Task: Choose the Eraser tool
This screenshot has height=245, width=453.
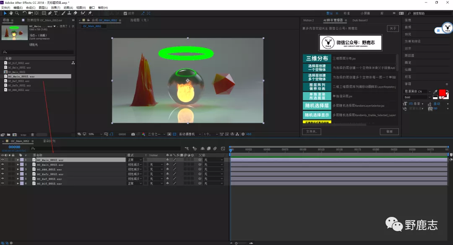Action: coord(75,13)
